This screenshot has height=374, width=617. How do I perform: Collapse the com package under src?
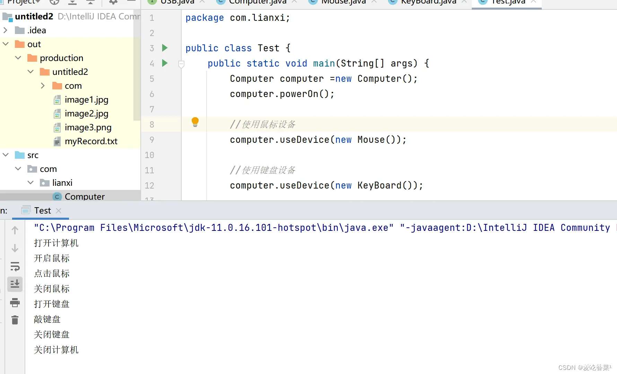point(18,169)
